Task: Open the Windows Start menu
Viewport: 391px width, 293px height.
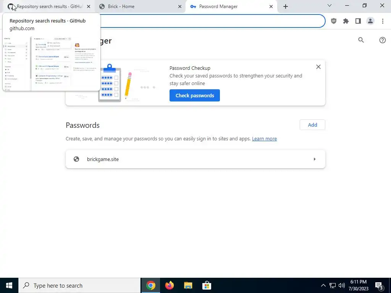Action: pyautogui.click(x=9, y=285)
